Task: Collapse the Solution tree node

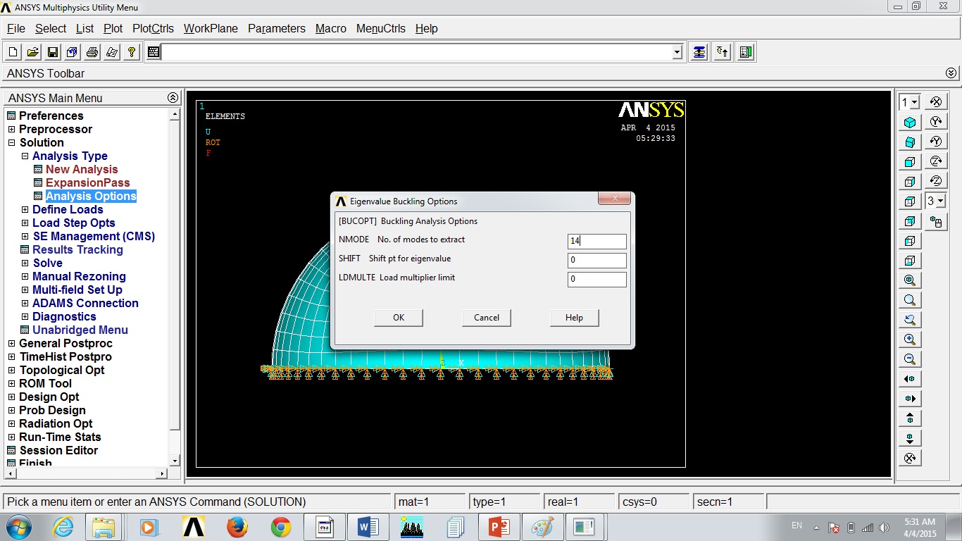Action: tap(11, 142)
